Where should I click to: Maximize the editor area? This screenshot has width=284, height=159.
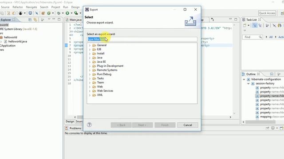pyautogui.click(x=236, y=19)
